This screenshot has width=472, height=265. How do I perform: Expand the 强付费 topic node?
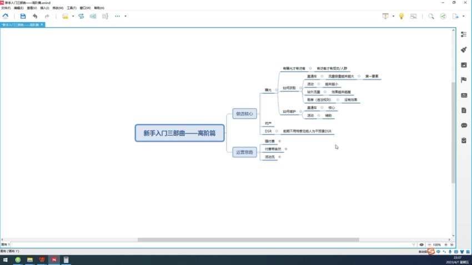point(279,141)
